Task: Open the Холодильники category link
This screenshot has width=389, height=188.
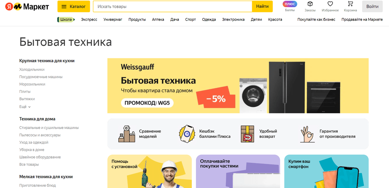Action: pos(32,69)
